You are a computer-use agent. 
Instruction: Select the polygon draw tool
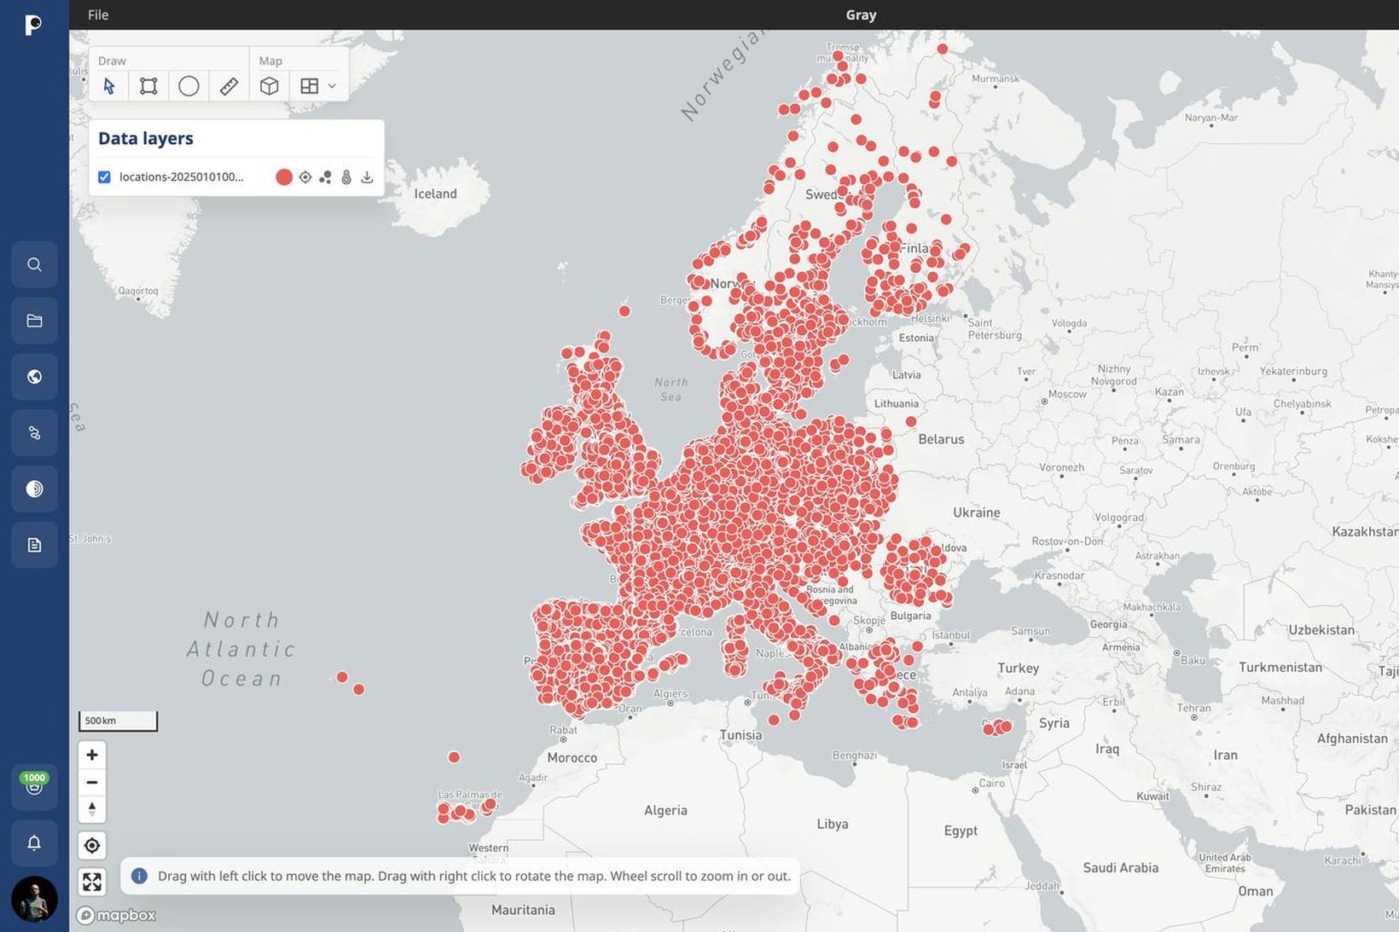(x=148, y=86)
